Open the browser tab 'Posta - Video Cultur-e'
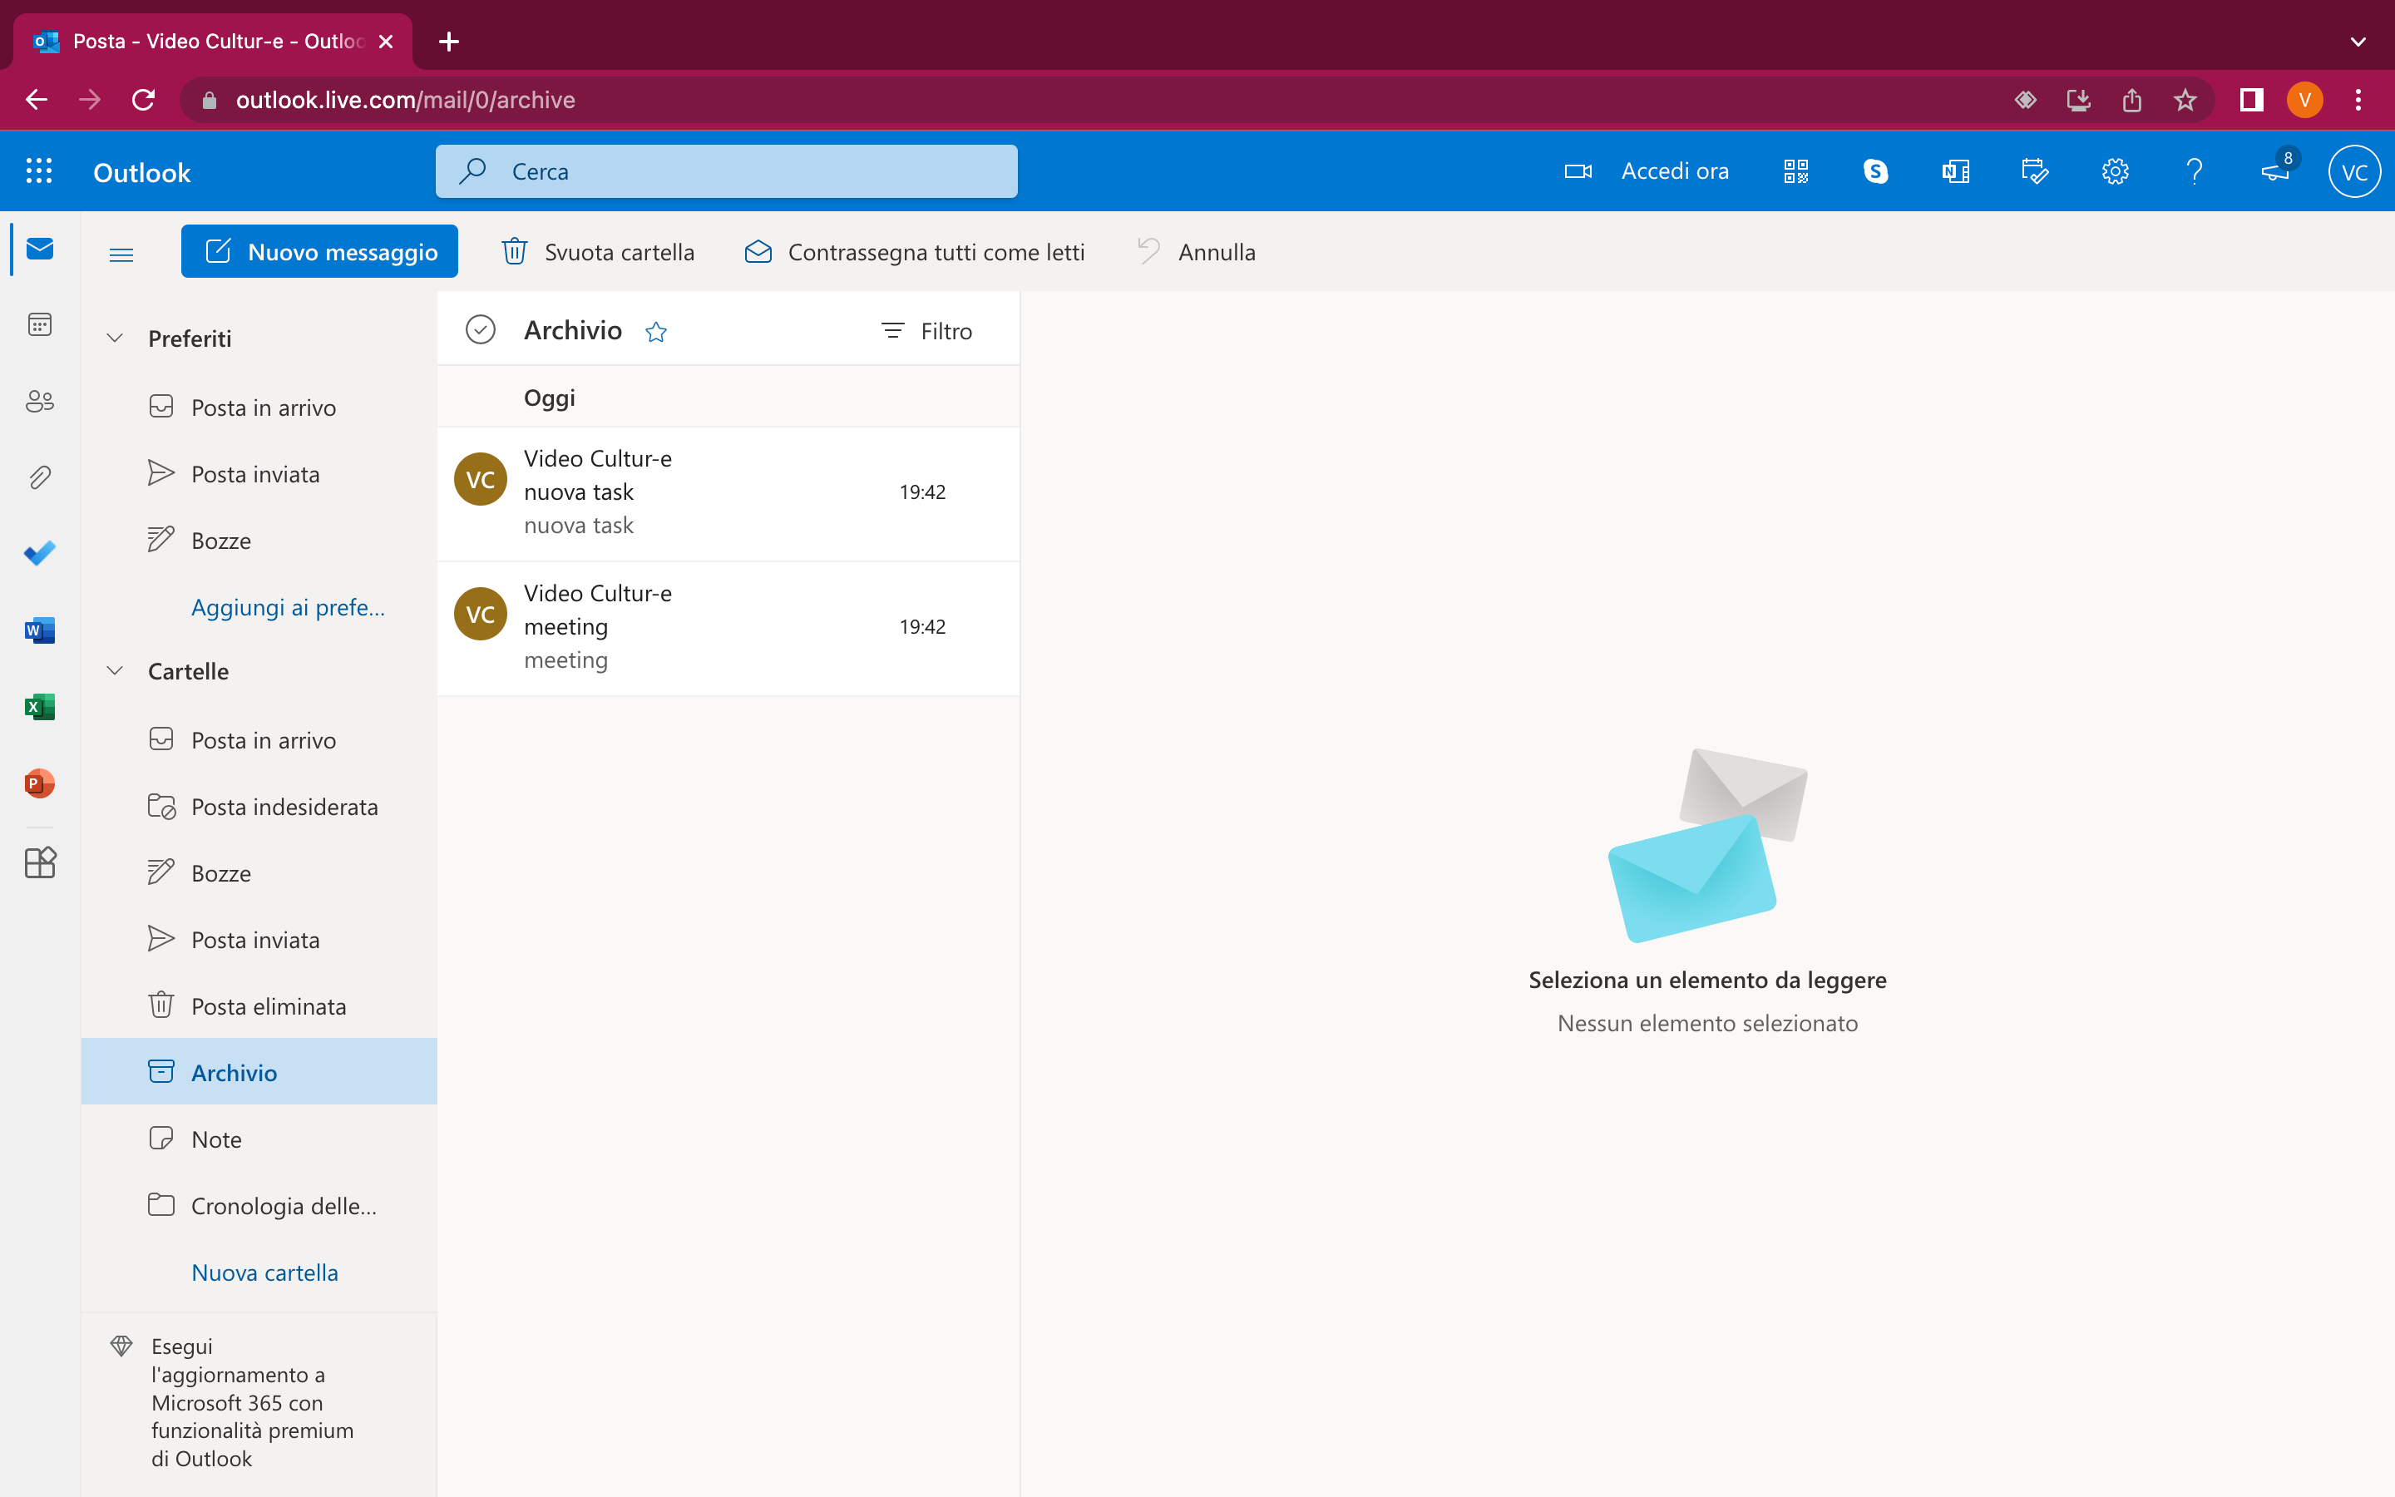Image resolution: width=2395 pixels, height=1497 pixels. [x=208, y=41]
